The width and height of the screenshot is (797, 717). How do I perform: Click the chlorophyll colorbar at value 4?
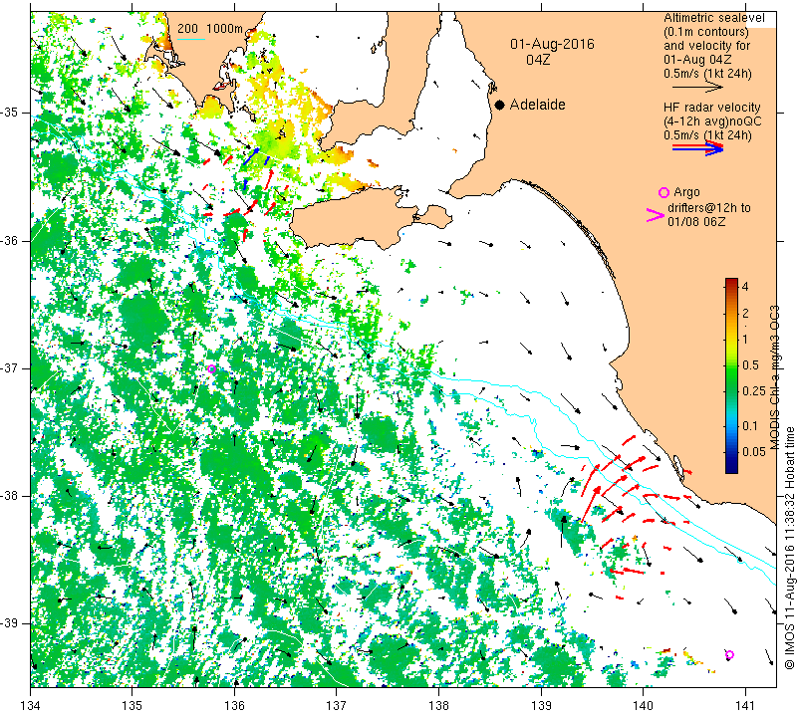pos(731,285)
